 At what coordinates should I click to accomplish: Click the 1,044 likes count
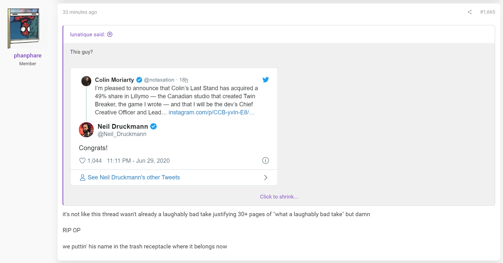pyautogui.click(x=95, y=161)
